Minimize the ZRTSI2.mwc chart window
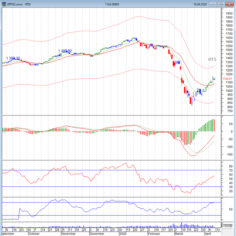 (x=213, y=4)
